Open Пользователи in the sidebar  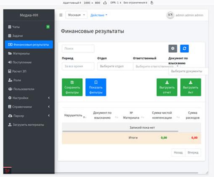pyautogui.click(x=29, y=89)
